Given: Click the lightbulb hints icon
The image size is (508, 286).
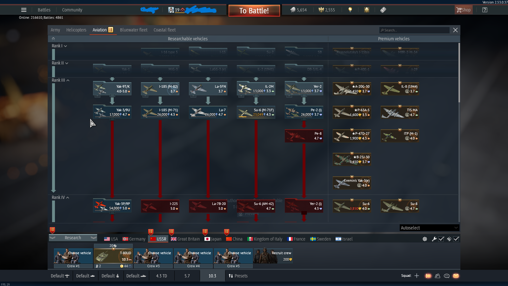Looking at the screenshot, I should tap(350, 10).
